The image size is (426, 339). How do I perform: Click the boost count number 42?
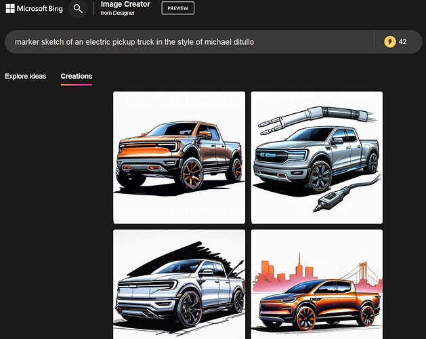pos(403,42)
